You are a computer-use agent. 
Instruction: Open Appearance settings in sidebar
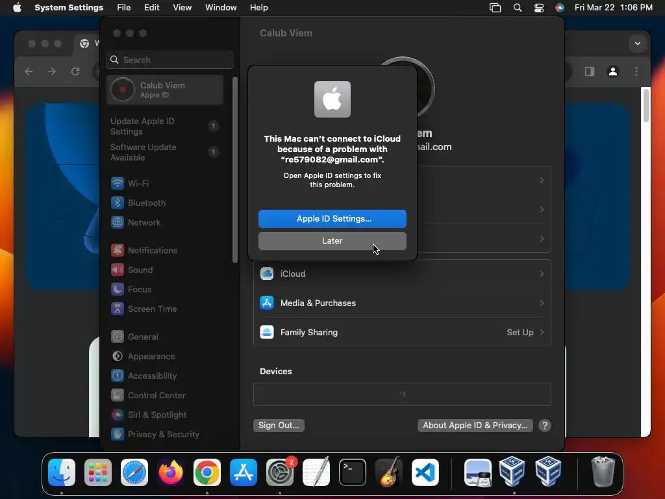[166, 357]
